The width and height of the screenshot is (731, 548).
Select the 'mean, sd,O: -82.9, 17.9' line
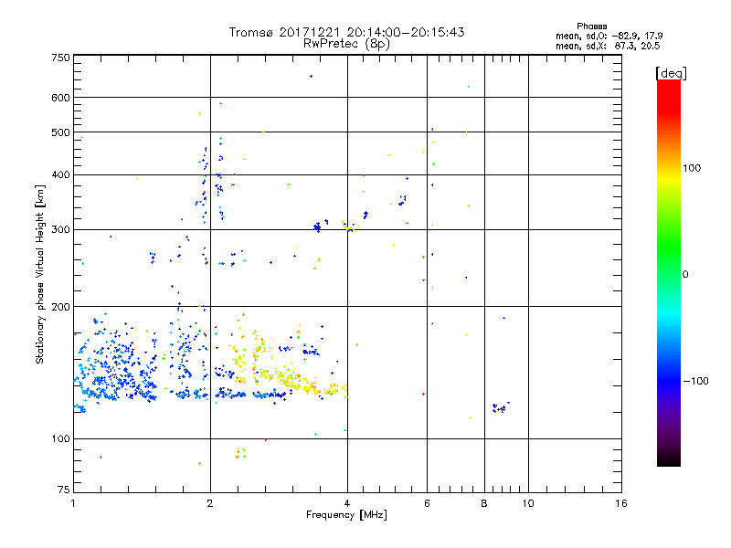click(x=609, y=36)
